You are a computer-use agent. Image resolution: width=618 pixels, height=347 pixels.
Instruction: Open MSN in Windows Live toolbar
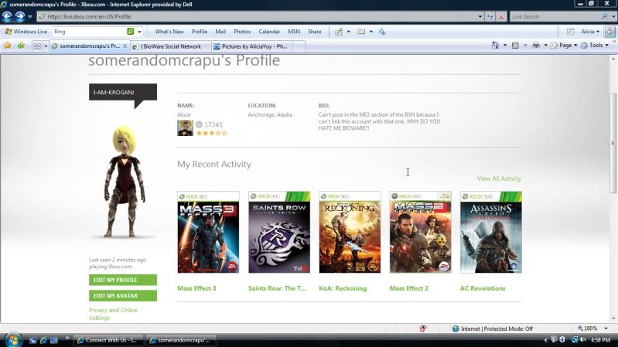pos(294,32)
